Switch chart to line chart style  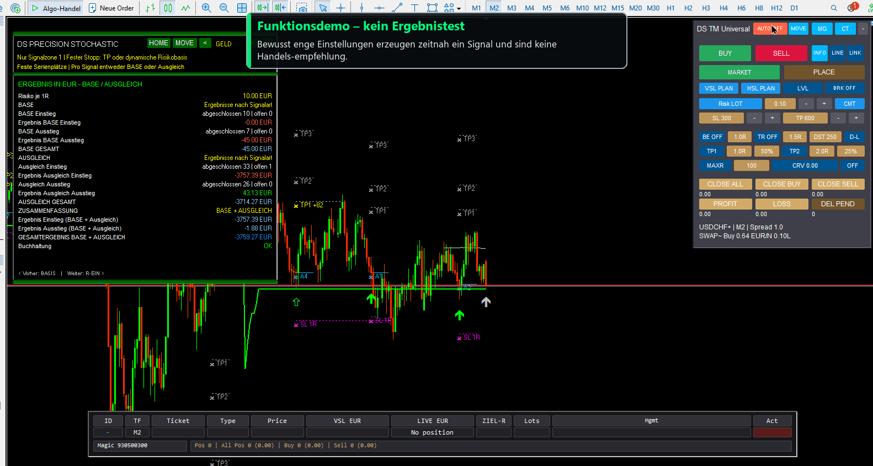click(x=185, y=8)
